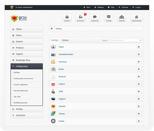Open the Extensions sidebar menu
Image resolution: width=154 pixels, height=131 pixels.
pyautogui.click(x=27, y=115)
